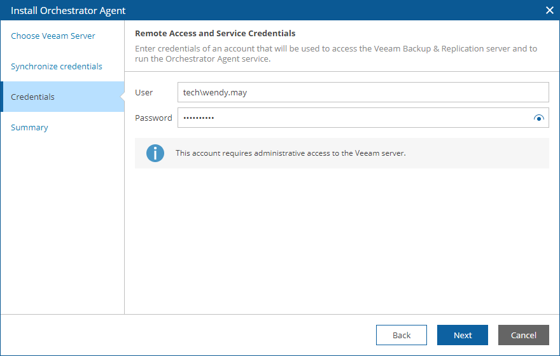Click the Remote Access and Service Credentials heading
This screenshot has height=356, width=560.
tap(215, 33)
